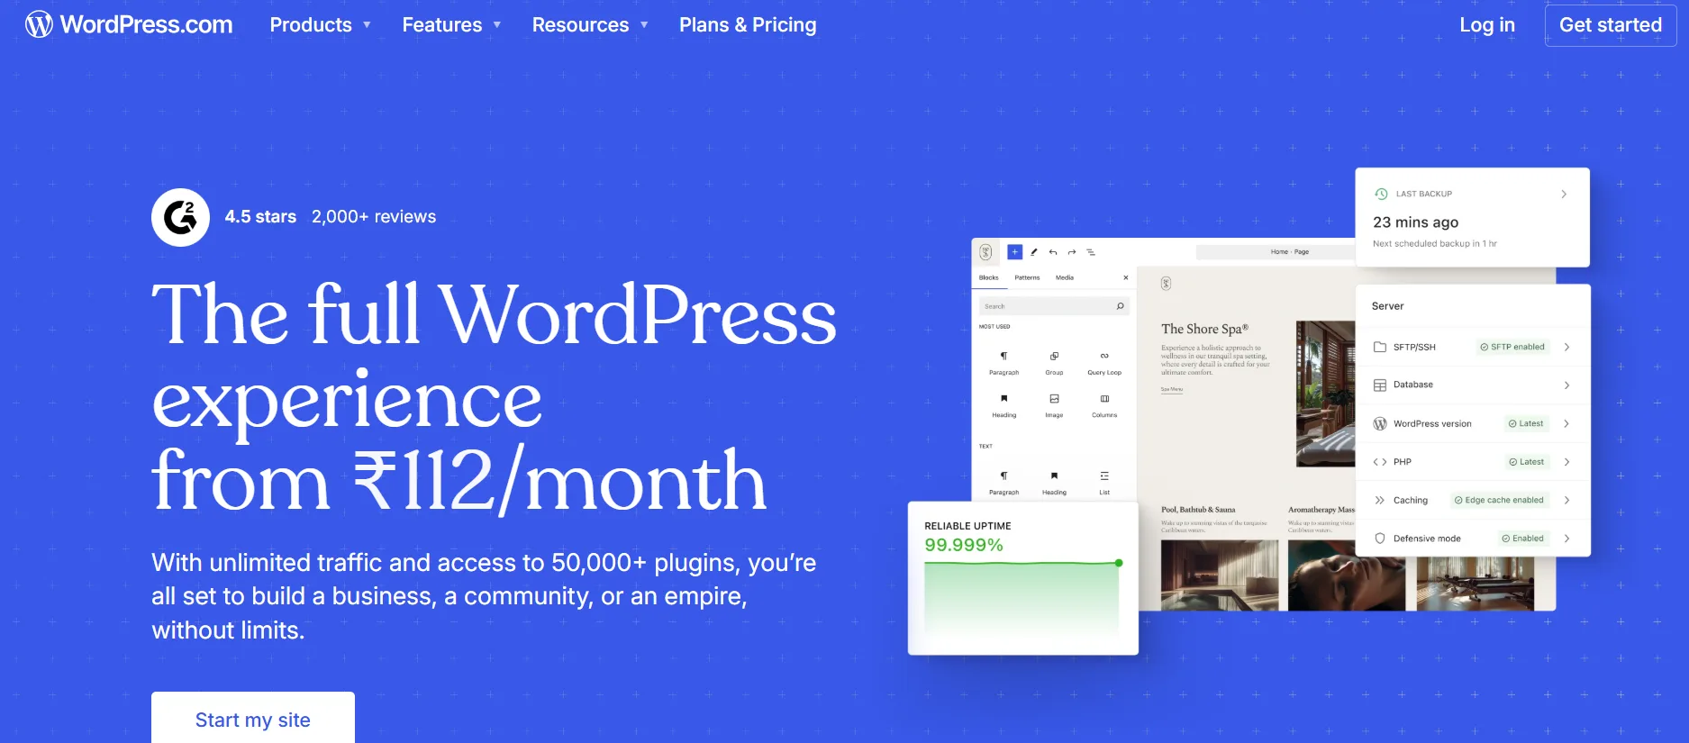Click The Shore Spa heading in preview
Image resolution: width=1689 pixels, height=743 pixels.
coord(1204,329)
